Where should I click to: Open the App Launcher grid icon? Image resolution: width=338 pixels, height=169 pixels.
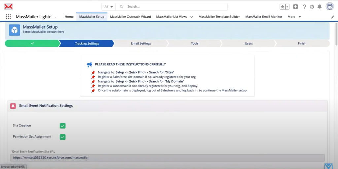(x=8, y=17)
